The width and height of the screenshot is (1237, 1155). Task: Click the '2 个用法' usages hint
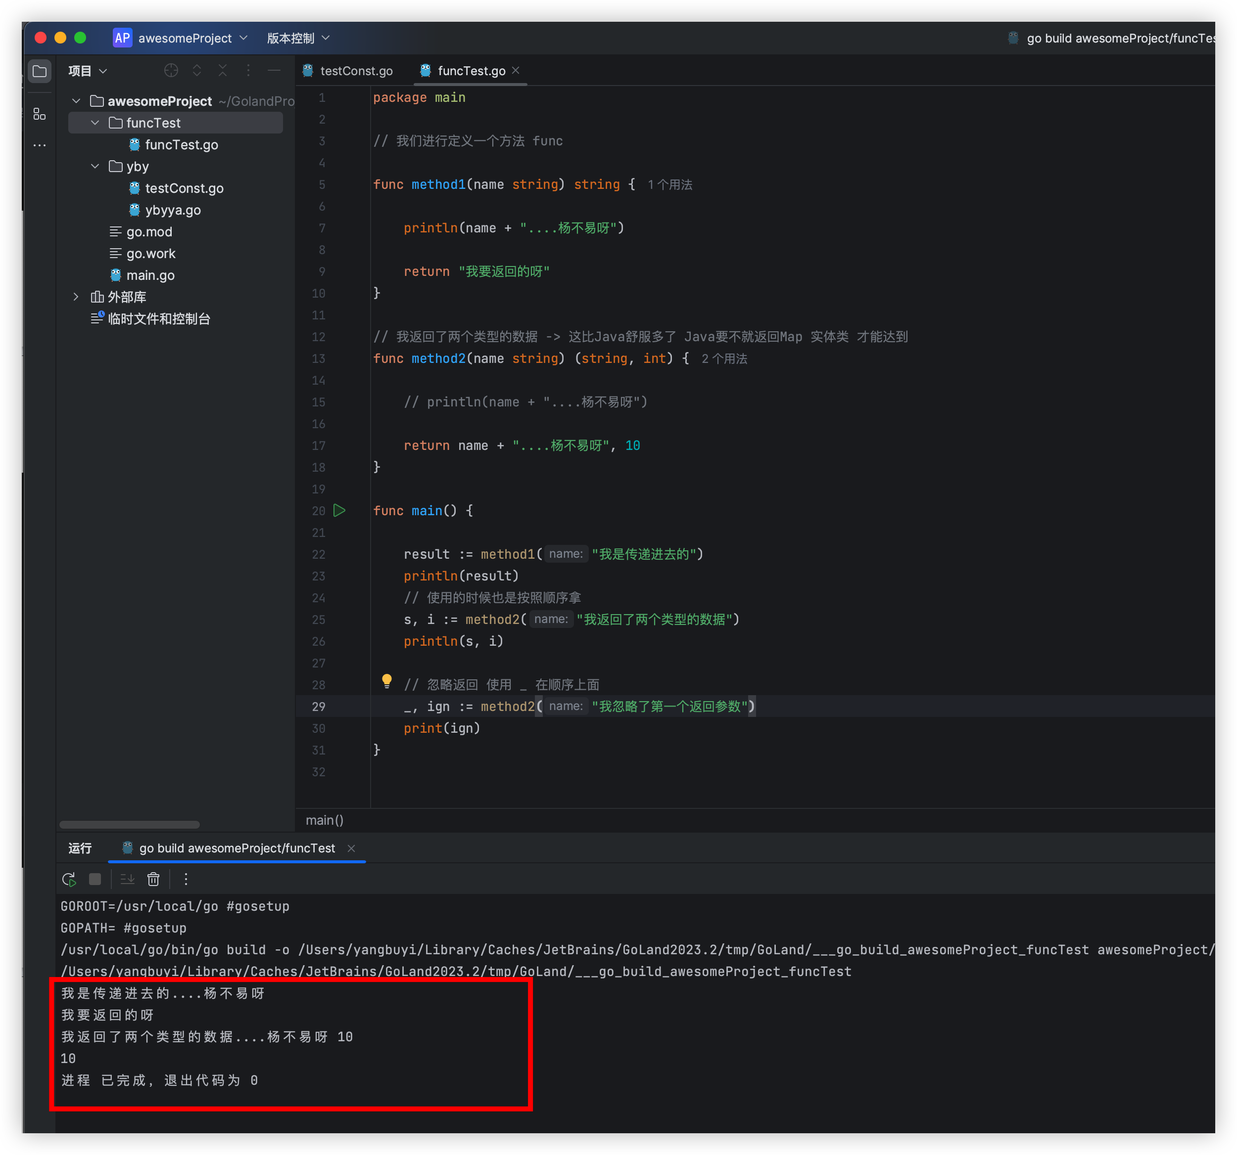click(724, 358)
